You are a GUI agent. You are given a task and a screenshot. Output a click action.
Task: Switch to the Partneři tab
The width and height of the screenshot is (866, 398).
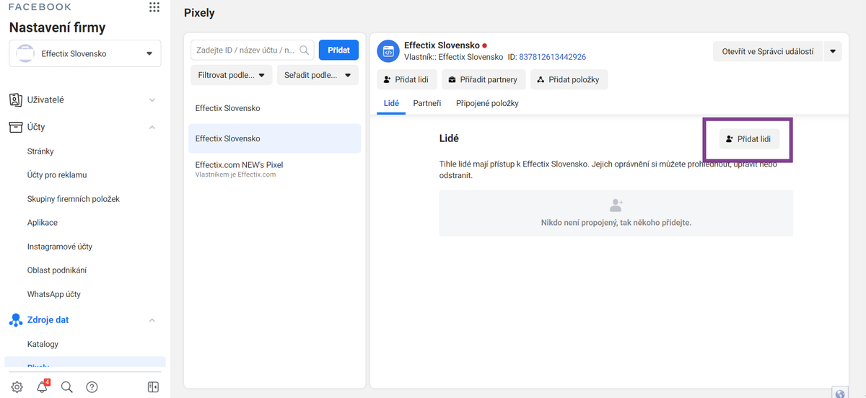coord(427,103)
